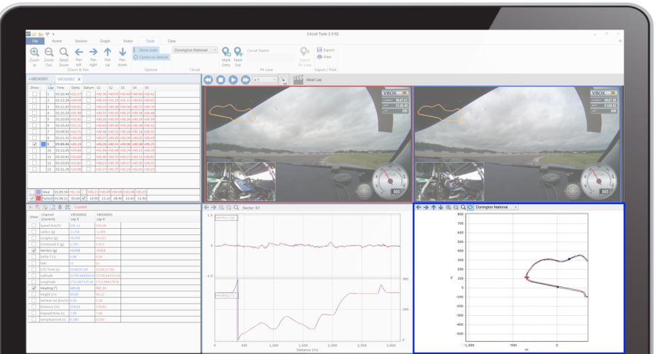The image size is (656, 354).
Task: Click the right video with blue border
Action: [x=518, y=145]
